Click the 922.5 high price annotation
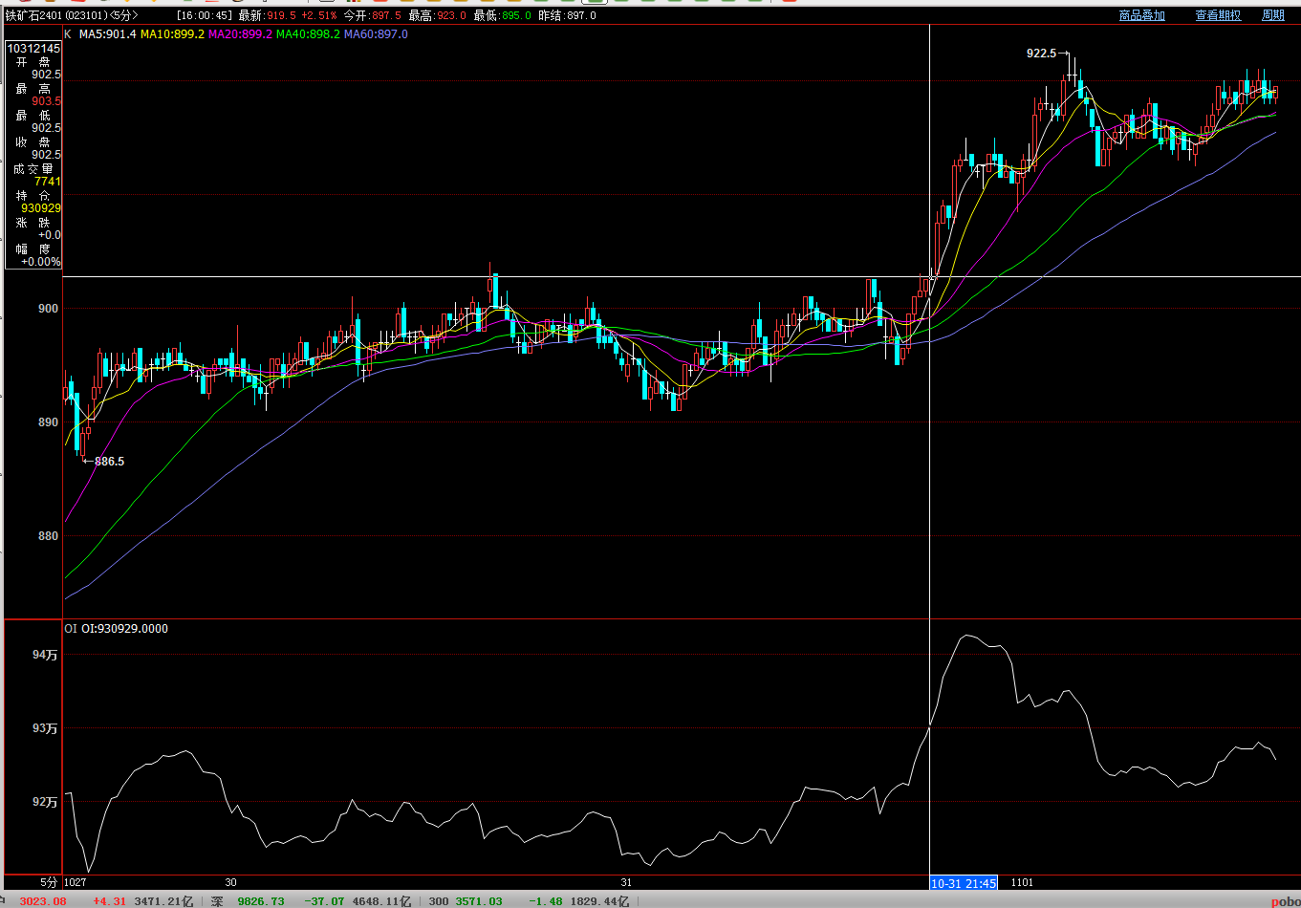This screenshot has width=1301, height=908. point(1041,54)
